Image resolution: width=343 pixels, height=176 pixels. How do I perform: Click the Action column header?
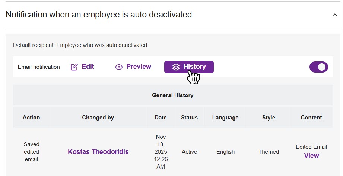click(31, 118)
